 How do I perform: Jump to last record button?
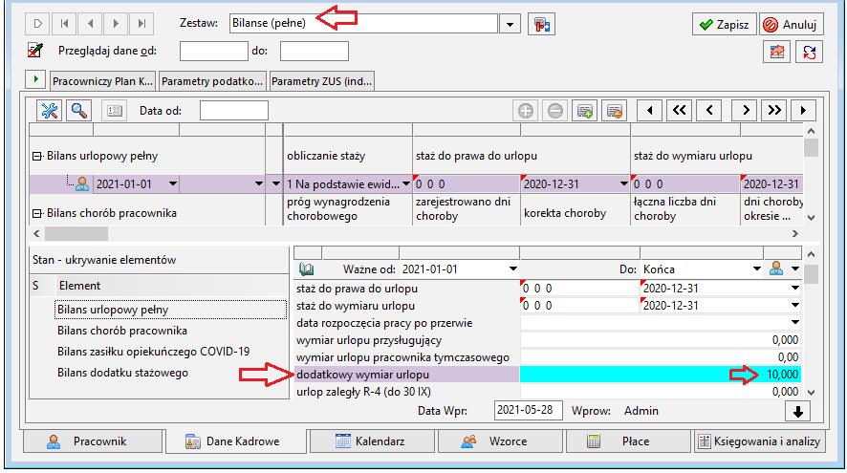click(141, 24)
